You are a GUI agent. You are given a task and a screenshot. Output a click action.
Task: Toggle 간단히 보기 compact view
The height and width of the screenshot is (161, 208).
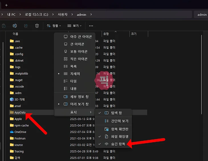(x=113, y=121)
